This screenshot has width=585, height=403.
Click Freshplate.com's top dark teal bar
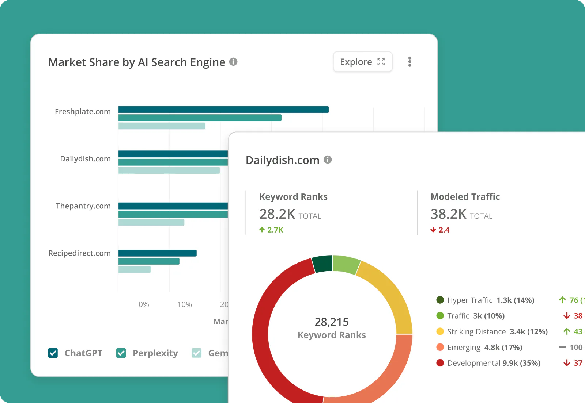223,110
